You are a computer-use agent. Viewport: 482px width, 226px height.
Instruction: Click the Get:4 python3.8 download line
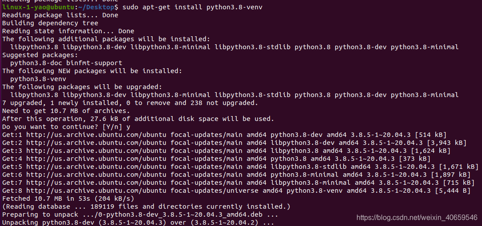tap(216, 158)
